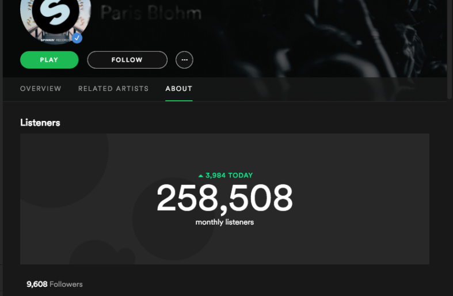Open the RELATED ARTISTS tab
This screenshot has height=296, width=453.
click(x=113, y=89)
